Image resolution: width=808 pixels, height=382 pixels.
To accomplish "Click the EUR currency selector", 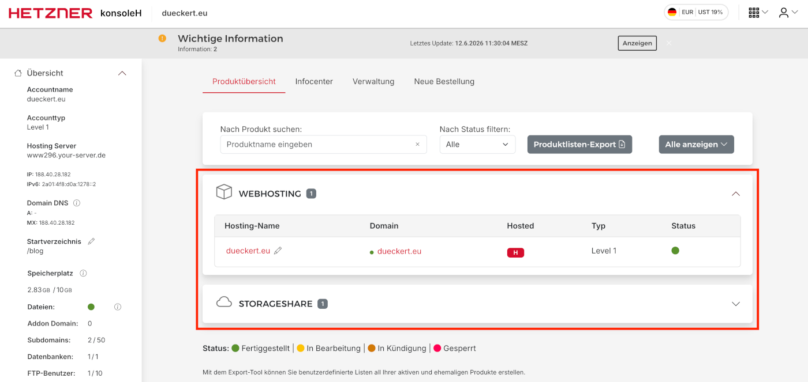I will coord(687,12).
